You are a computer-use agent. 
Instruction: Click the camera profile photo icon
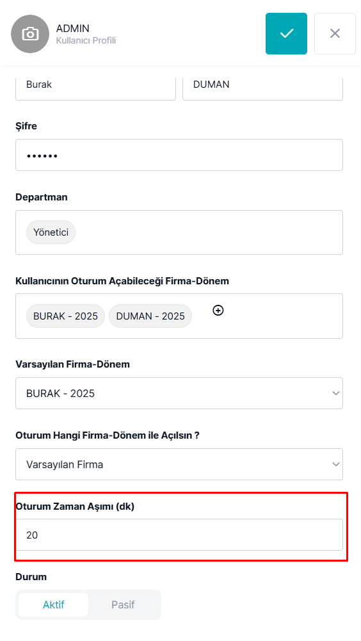click(30, 33)
